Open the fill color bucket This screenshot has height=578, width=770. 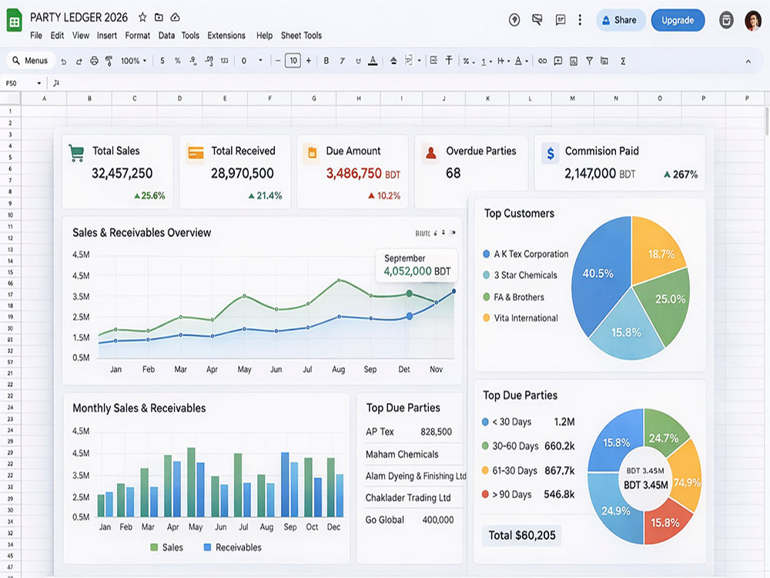[393, 61]
